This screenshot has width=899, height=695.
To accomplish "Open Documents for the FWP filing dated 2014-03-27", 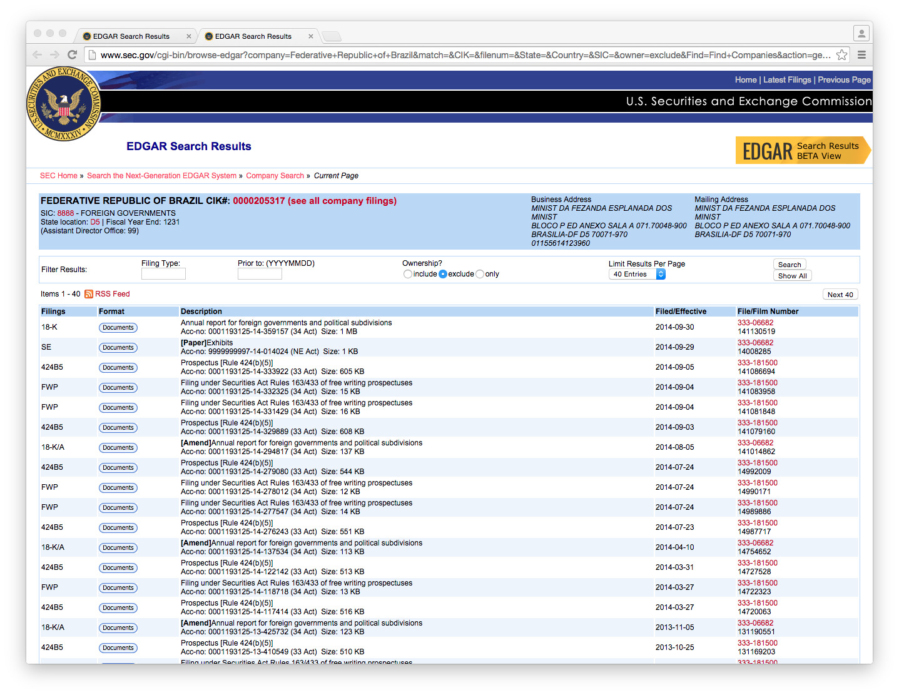I will click(x=118, y=588).
